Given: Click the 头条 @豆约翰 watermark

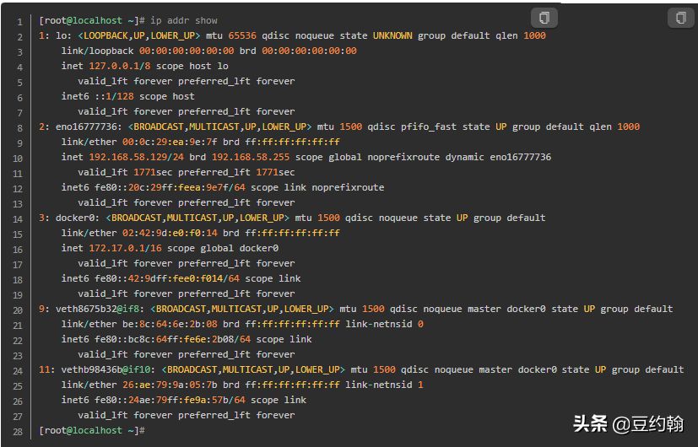Looking at the screenshot, I should coord(628,423).
